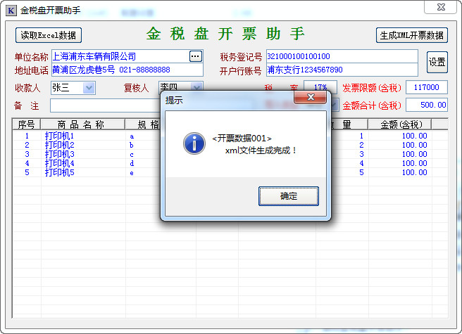Select the 打印机2 row name cell
The height and width of the screenshot is (334, 462).
(59, 145)
